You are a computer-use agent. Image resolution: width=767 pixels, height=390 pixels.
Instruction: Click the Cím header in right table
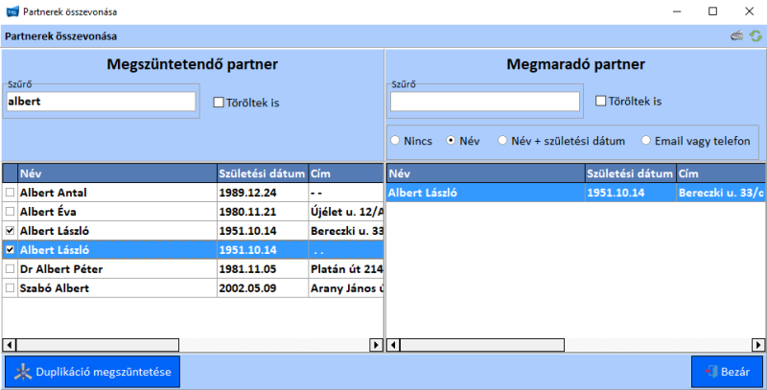pyautogui.click(x=721, y=173)
